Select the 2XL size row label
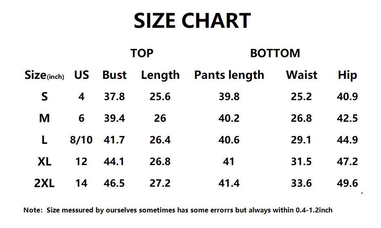The image size is (381, 228). (x=44, y=183)
